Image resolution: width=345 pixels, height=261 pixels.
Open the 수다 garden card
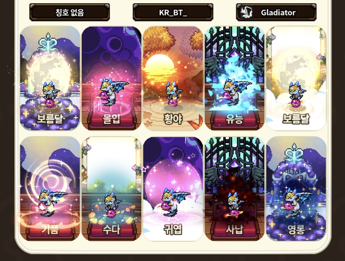point(111,189)
